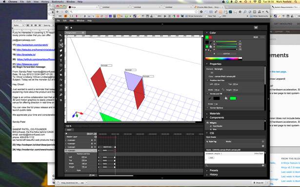Click the plus icon beside Style Tag
Screen dimensions: 300x187
[x=263, y=146]
